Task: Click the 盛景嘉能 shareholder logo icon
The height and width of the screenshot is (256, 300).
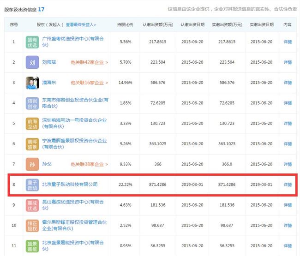Action: tap(32, 246)
